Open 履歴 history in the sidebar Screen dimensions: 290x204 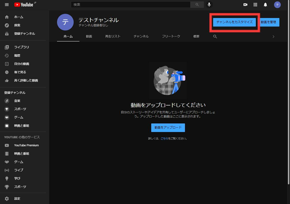(23, 55)
